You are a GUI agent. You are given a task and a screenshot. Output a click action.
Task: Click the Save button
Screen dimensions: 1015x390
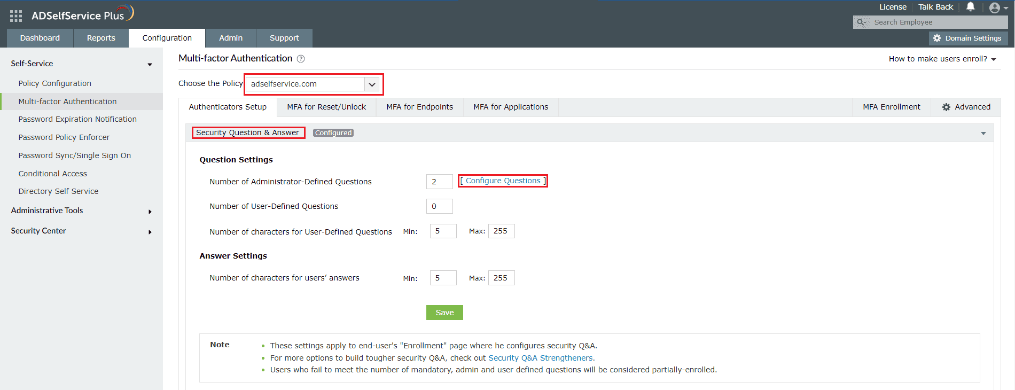tap(444, 313)
